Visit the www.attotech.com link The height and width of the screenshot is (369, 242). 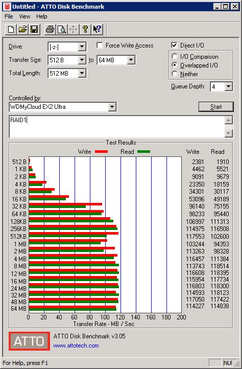(76, 345)
